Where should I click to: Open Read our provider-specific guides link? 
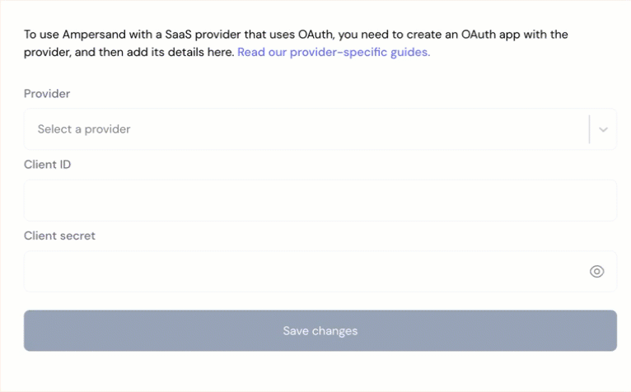[x=334, y=52]
